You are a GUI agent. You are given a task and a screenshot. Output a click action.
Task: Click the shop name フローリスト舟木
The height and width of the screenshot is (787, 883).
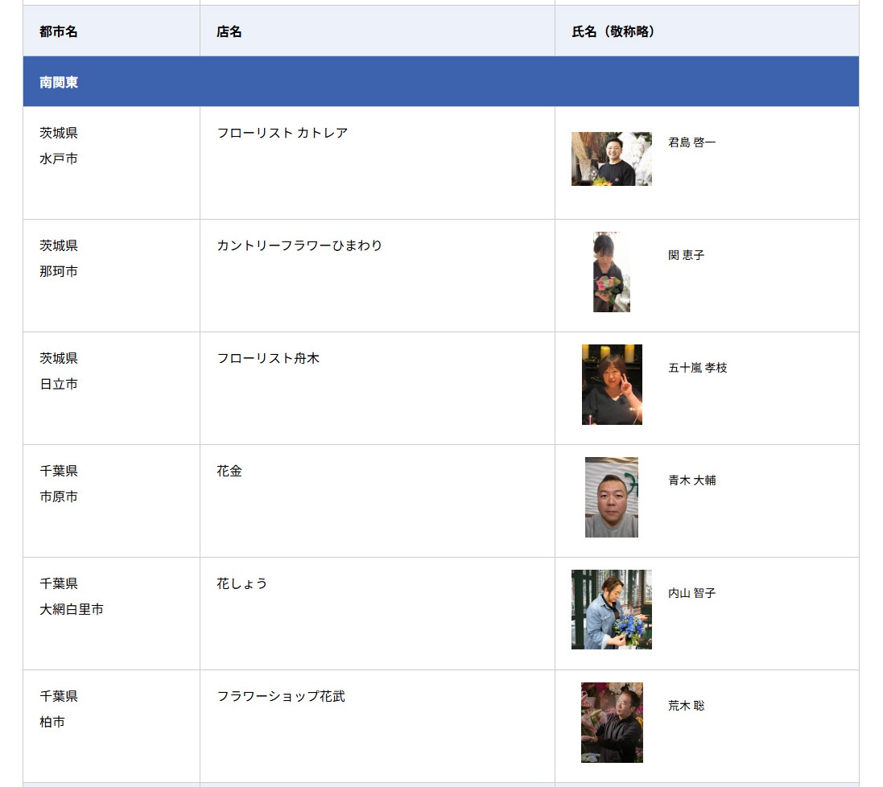point(268,358)
